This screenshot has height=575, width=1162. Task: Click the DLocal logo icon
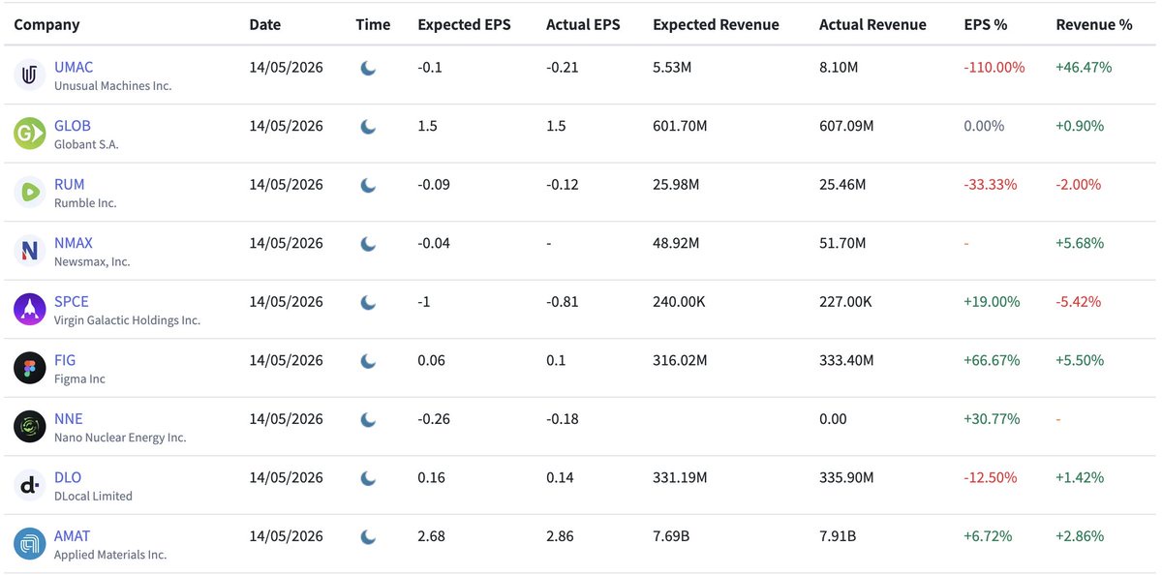tap(30, 485)
